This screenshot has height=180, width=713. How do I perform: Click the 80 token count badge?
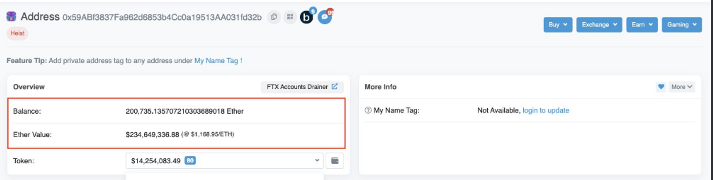point(190,161)
